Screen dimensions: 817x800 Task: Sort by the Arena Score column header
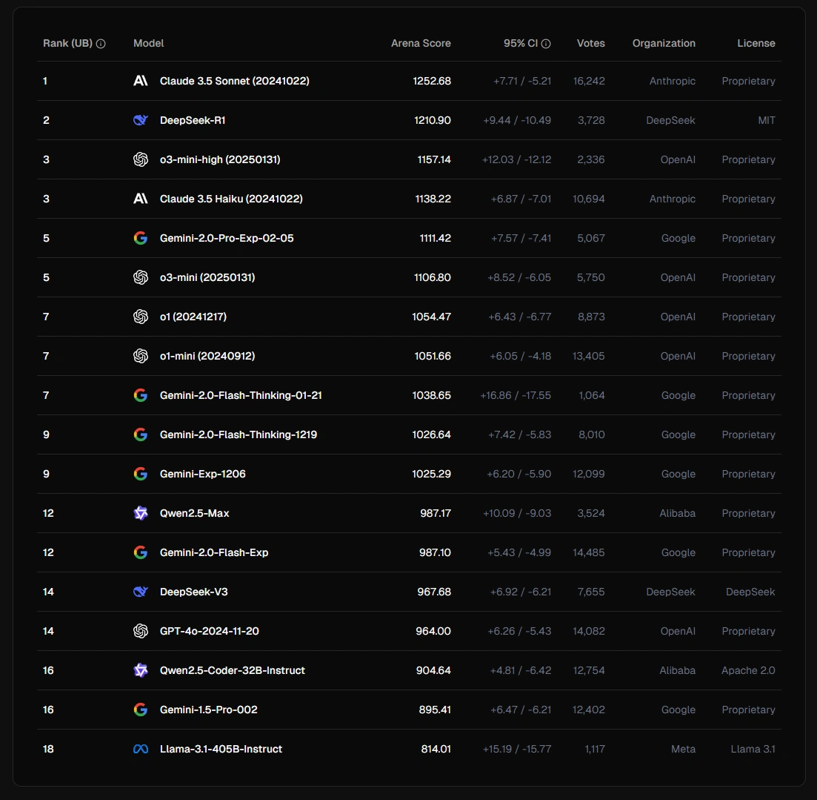pos(421,43)
